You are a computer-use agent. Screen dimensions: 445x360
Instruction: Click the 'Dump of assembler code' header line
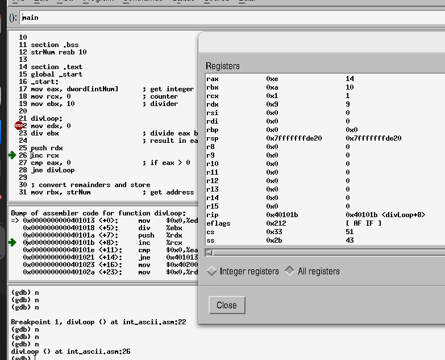click(98, 213)
